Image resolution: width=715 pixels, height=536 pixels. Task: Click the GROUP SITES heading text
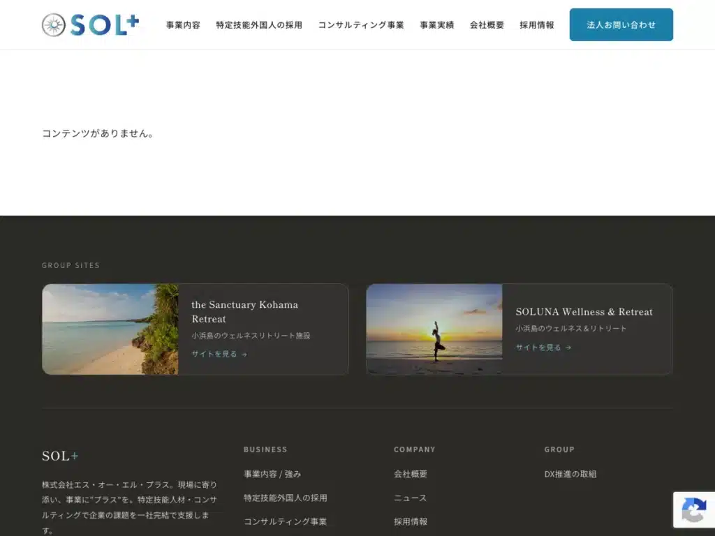(x=71, y=265)
